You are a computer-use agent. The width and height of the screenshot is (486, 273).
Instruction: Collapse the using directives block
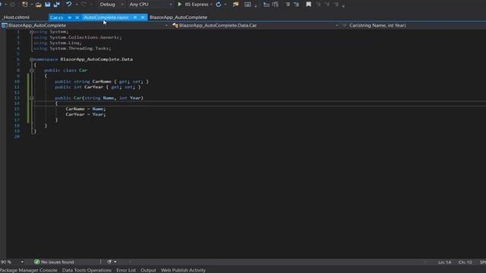pos(31,32)
